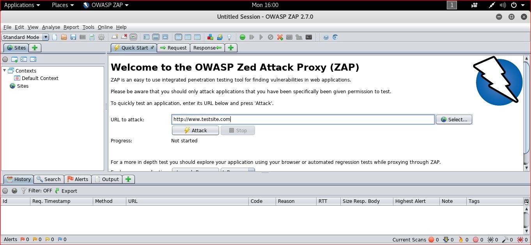Click the browser launch icon in toolbar

point(335,37)
